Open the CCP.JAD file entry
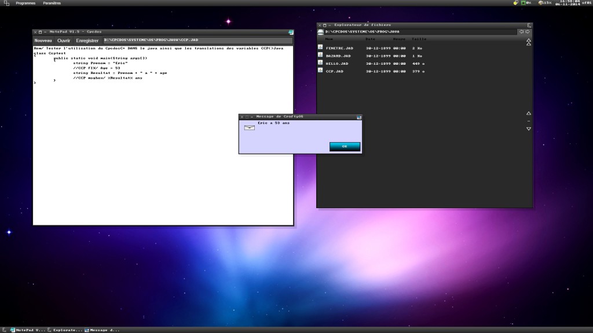593x333 pixels. [x=335, y=71]
